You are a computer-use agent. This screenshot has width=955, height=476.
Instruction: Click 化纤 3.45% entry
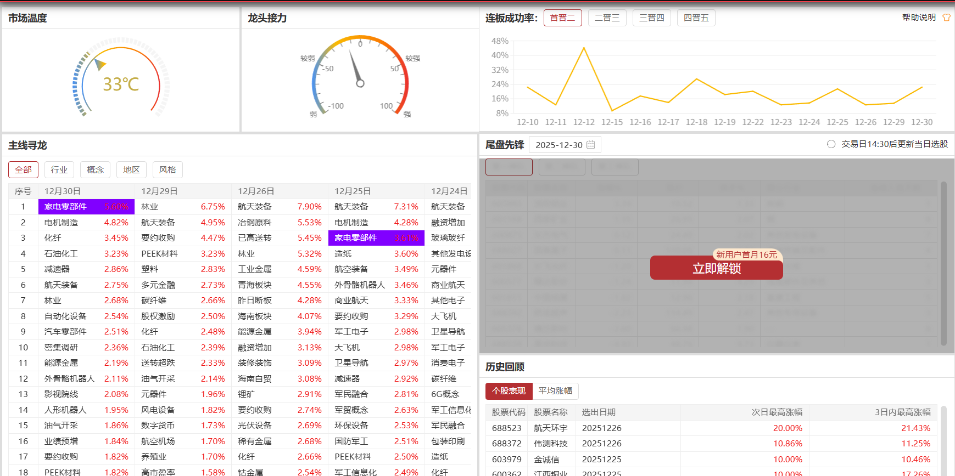(86, 238)
